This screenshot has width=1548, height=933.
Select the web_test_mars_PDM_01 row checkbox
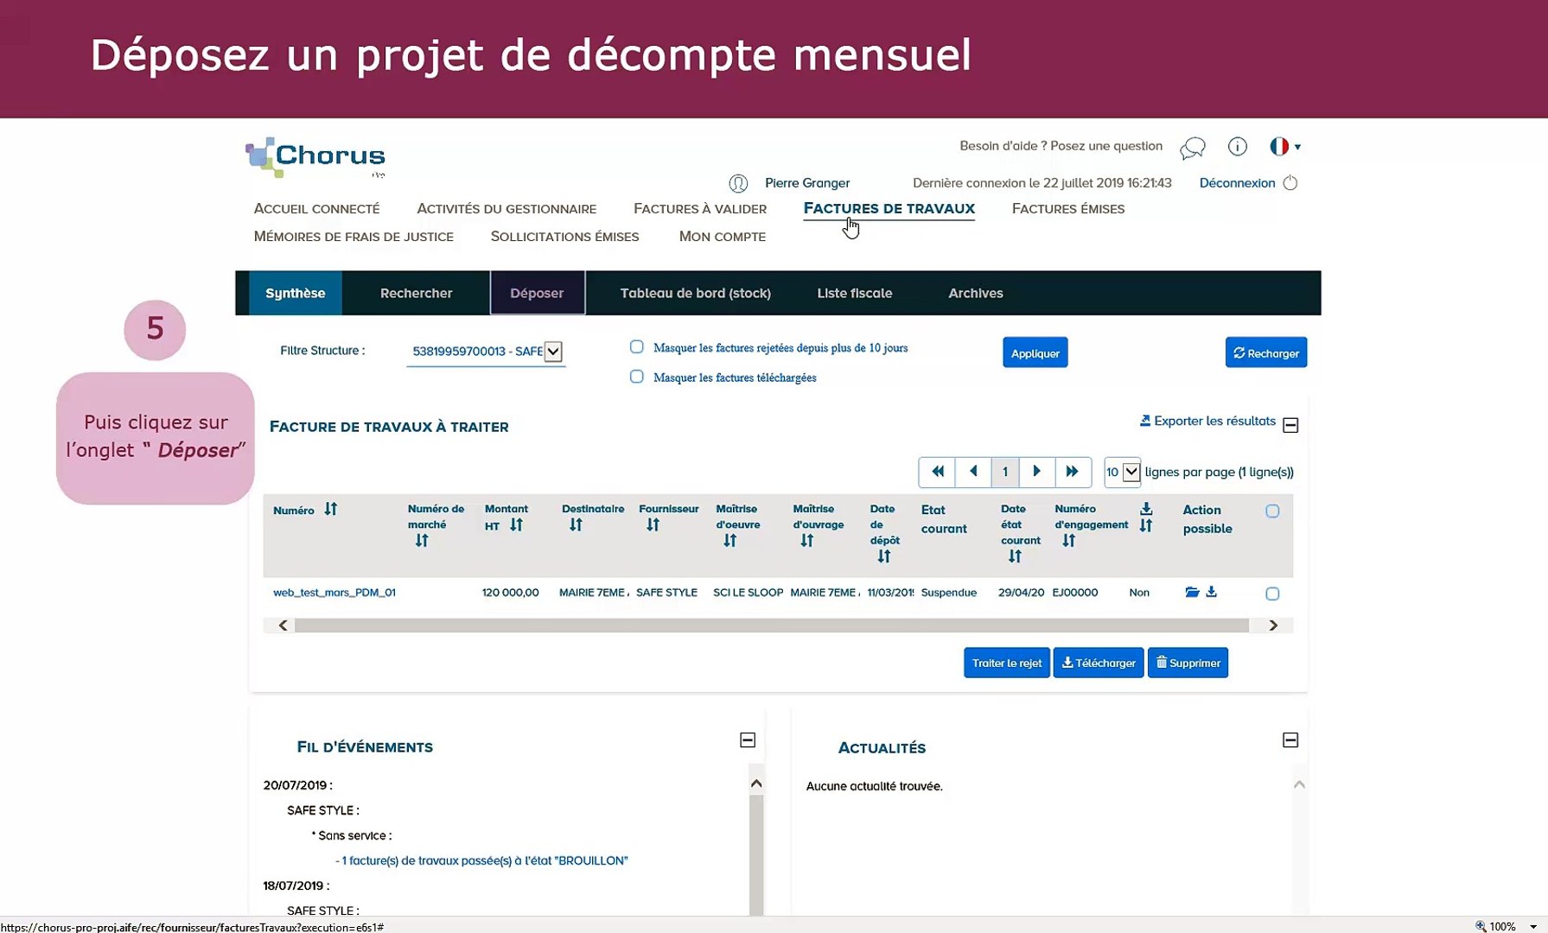point(1272,593)
